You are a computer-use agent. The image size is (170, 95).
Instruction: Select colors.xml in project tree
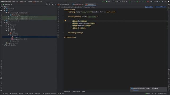(14, 33)
